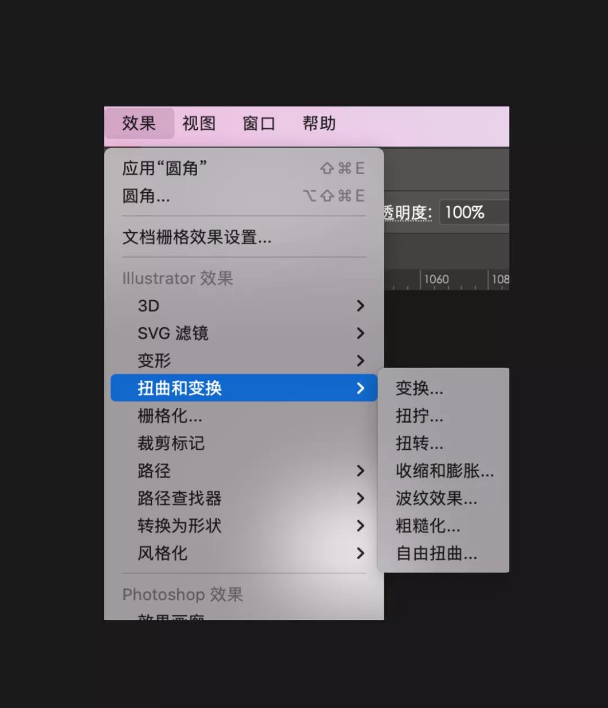Choose 变换... in the submenu

tap(444, 388)
